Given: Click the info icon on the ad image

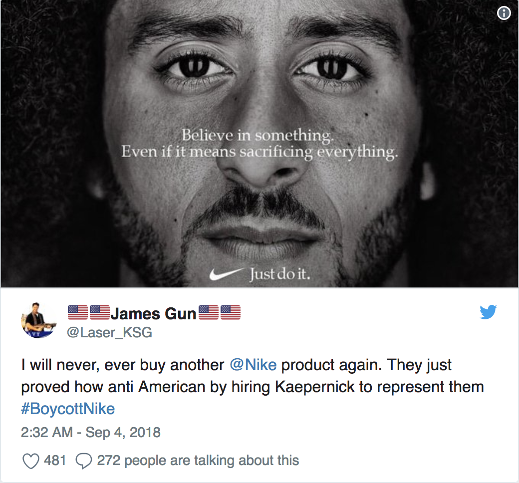Looking at the screenshot, I should (x=504, y=13).
